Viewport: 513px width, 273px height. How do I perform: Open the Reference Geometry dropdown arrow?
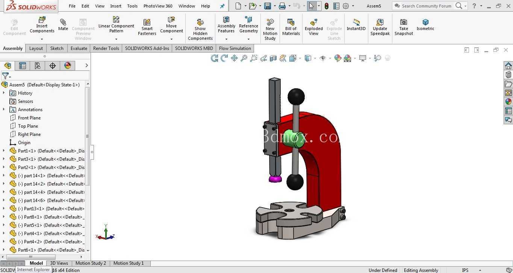248,39
